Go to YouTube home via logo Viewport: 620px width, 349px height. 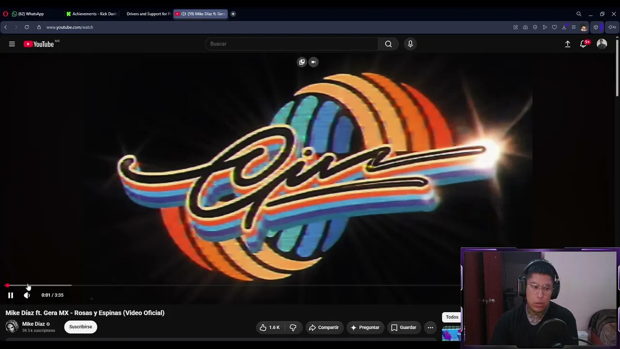pos(39,44)
